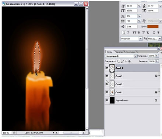
Task: Click the status bar icon beside the 100% zoom field
Action: (x=14, y=133)
